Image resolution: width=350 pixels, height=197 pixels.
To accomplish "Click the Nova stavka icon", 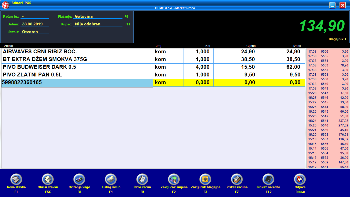I will [x=16, y=179].
